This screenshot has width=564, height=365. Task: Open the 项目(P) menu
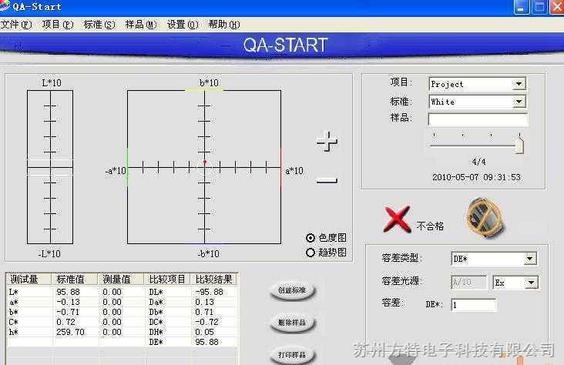coord(58,25)
